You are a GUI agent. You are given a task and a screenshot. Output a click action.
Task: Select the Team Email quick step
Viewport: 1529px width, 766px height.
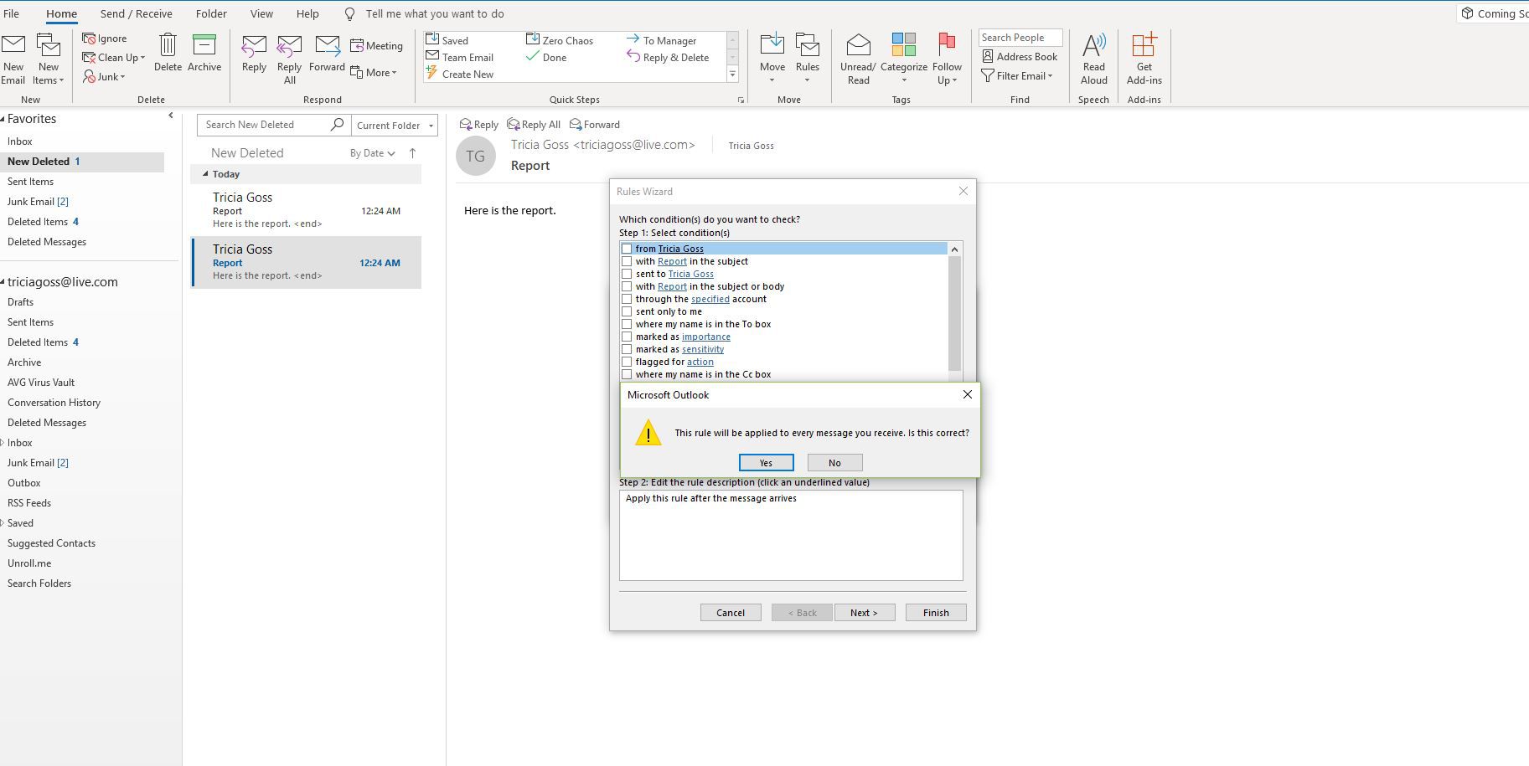coord(460,57)
